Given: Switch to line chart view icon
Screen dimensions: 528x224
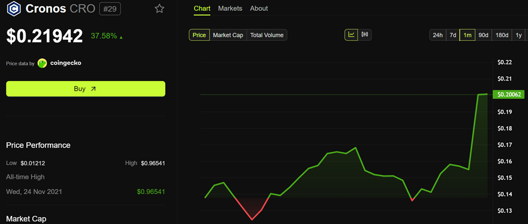Looking at the screenshot, I should 351,35.
